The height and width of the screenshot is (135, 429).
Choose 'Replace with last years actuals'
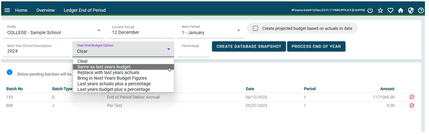tap(123, 72)
